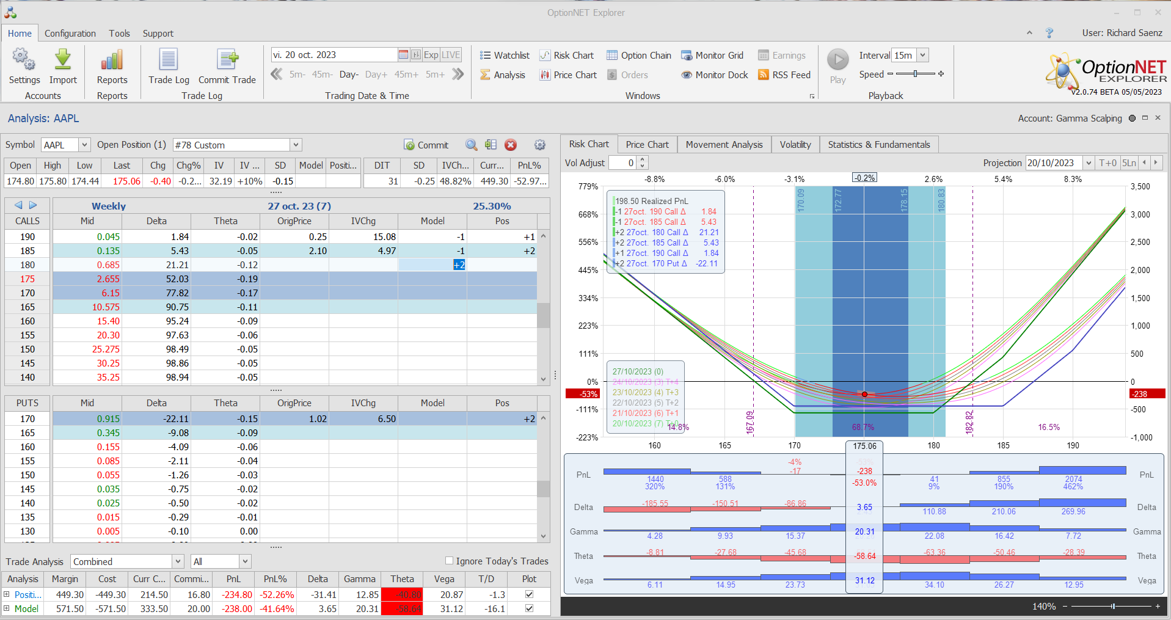
Task: Collapse the ribbon with the up chevron
Action: 1029,33
